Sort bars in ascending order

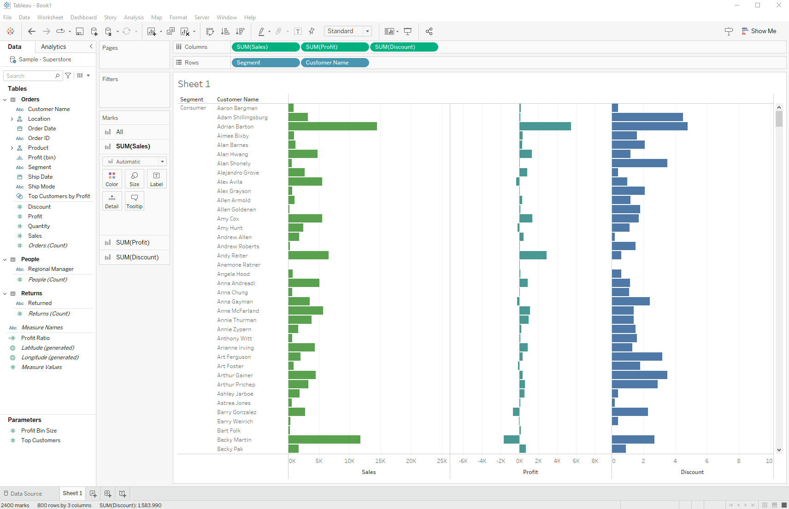coord(225,31)
